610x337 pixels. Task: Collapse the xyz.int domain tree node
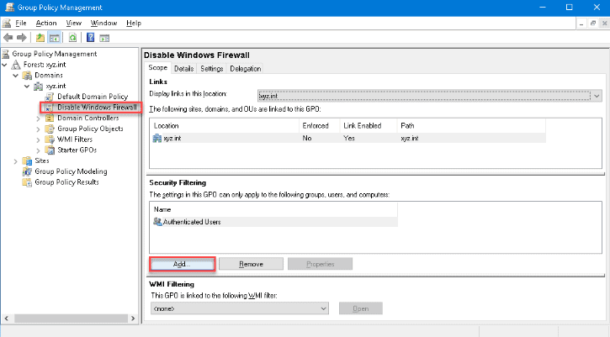coord(27,86)
